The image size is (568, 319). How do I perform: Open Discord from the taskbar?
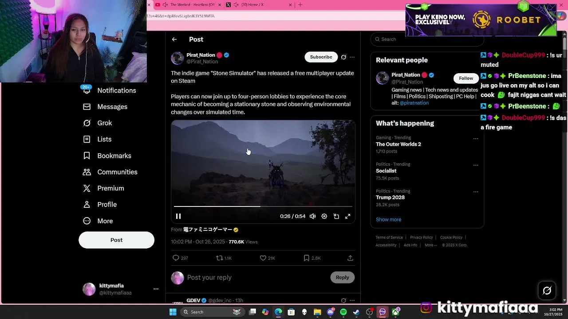tap(331, 312)
